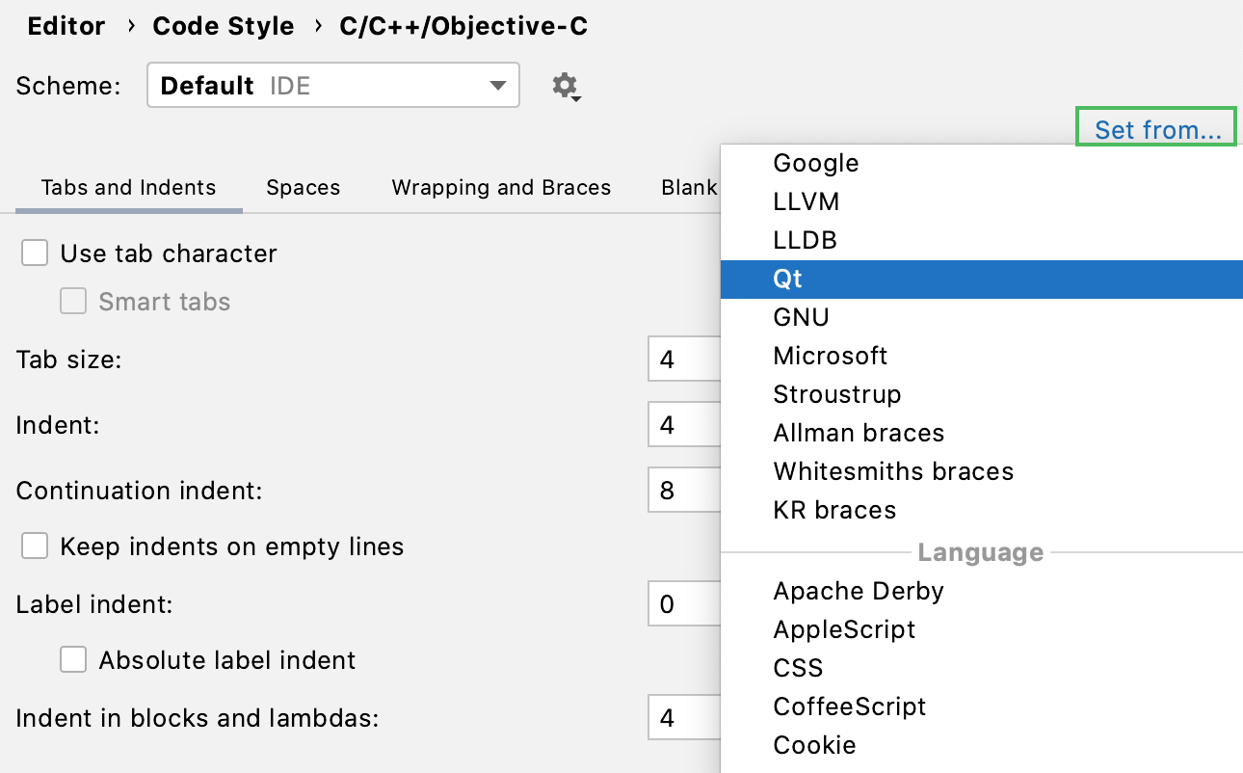
Task: Click Indent in blocks and lambdas field
Action: point(684,718)
